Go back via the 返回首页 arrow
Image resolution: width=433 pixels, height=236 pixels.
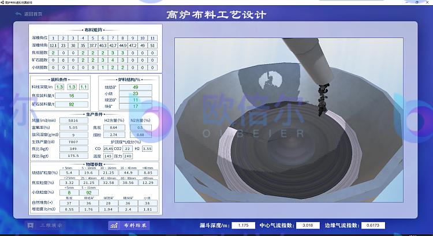coord(29,14)
